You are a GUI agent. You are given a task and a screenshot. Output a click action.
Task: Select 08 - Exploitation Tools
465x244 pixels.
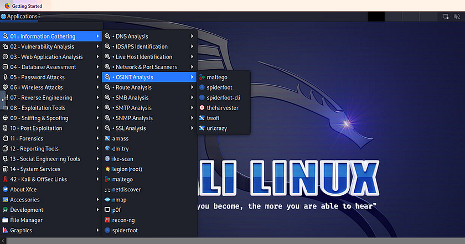tap(51, 108)
